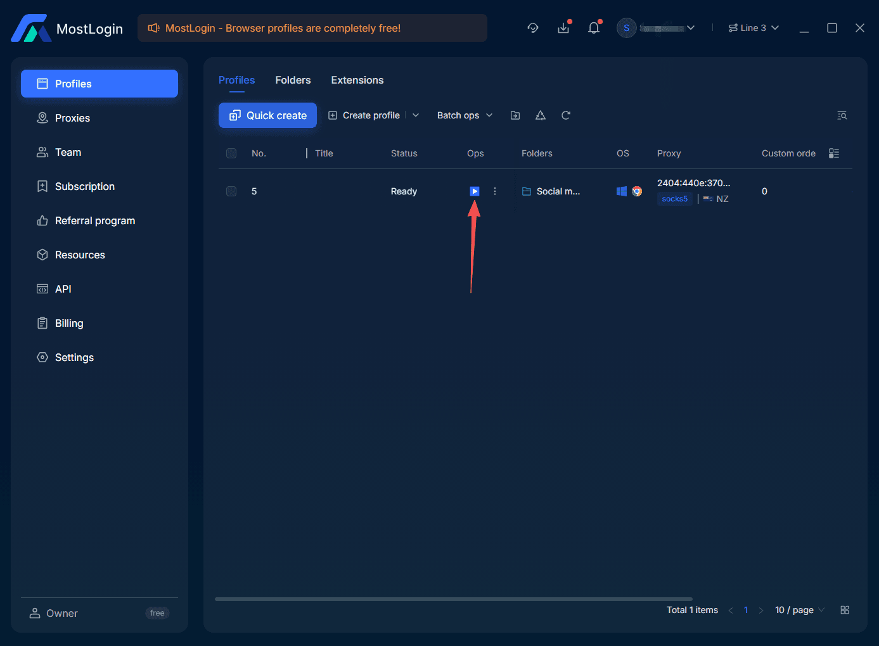Open the user account dropdown
Viewport: 879px width, 646px height.
657,28
